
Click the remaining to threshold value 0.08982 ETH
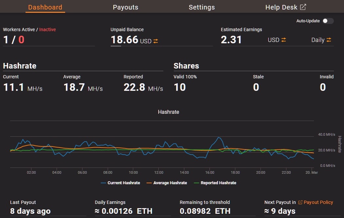pyautogui.click(x=205, y=211)
